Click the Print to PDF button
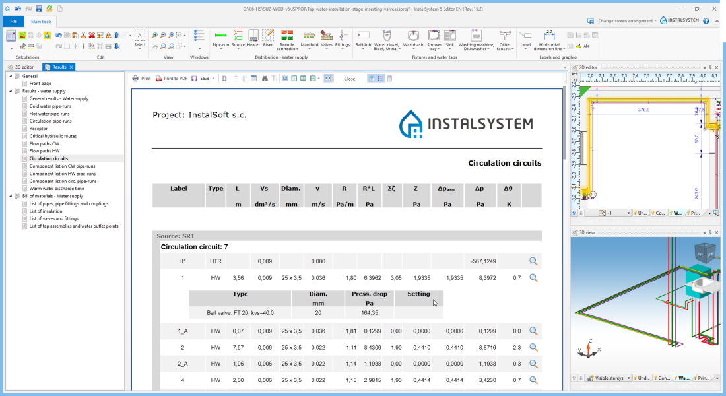 tap(172, 79)
